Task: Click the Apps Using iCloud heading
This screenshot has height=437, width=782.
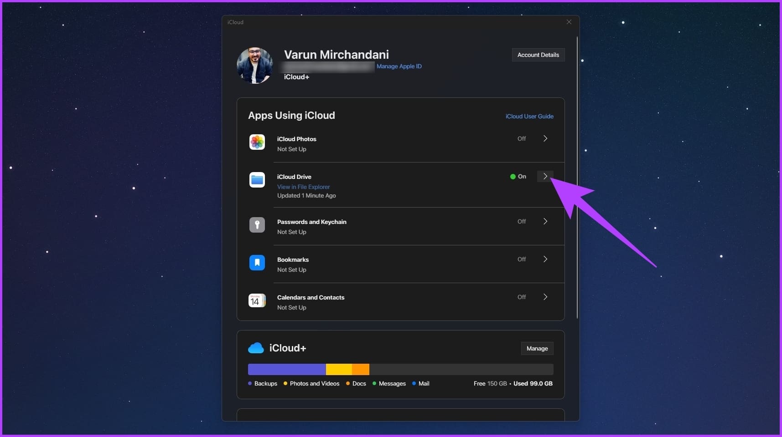Action: [x=291, y=115]
